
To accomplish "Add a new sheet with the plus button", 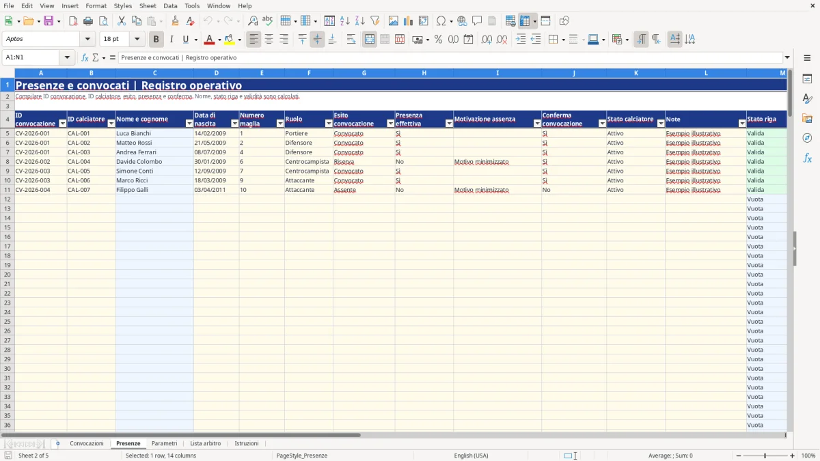I will coord(57,444).
